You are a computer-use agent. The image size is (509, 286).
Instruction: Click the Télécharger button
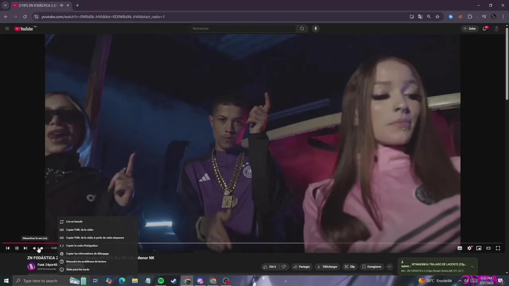pyautogui.click(x=327, y=267)
